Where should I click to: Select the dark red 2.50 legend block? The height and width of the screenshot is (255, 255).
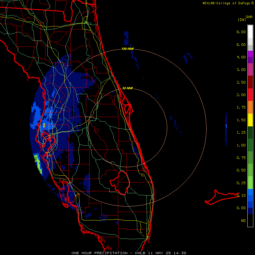click(250, 82)
